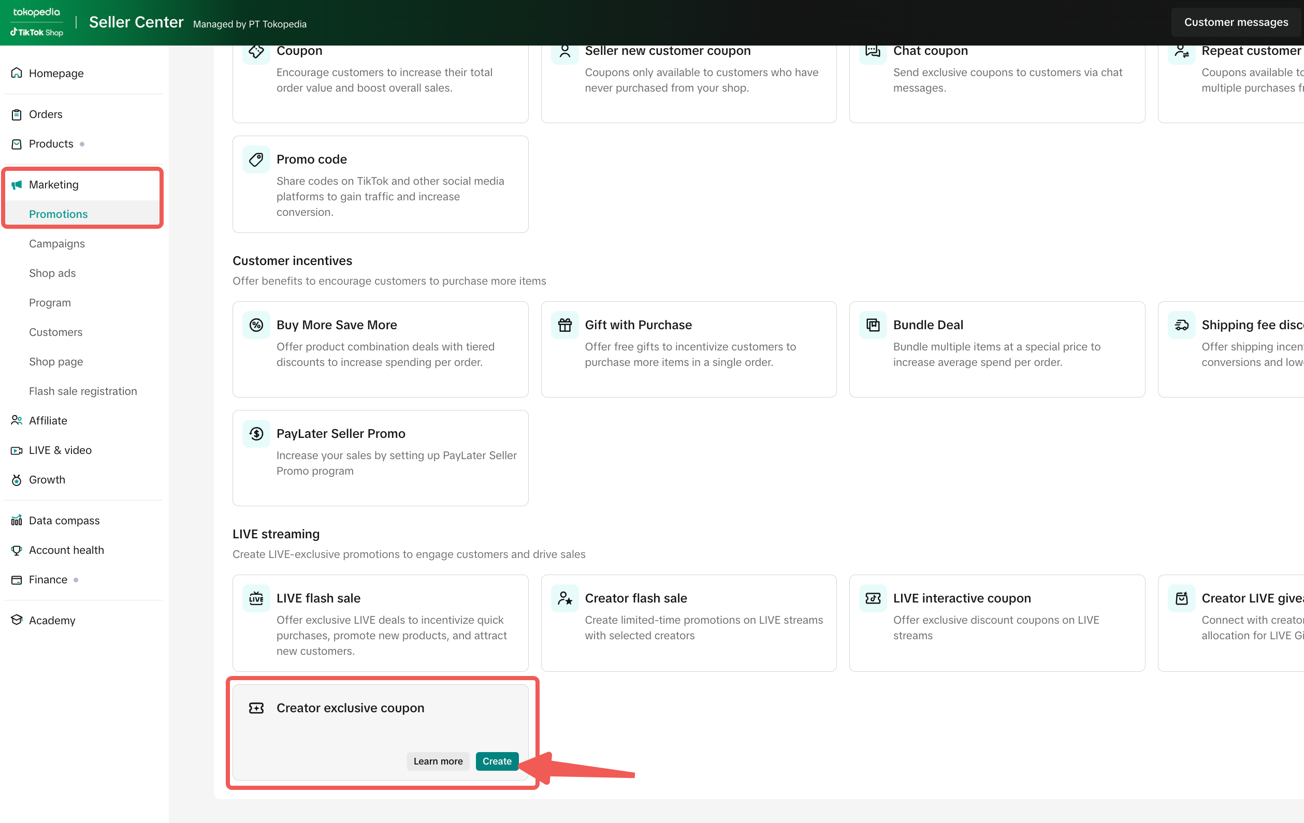1304x823 pixels.
Task: Click Learn more on Creator exclusive coupon
Action: coord(438,761)
